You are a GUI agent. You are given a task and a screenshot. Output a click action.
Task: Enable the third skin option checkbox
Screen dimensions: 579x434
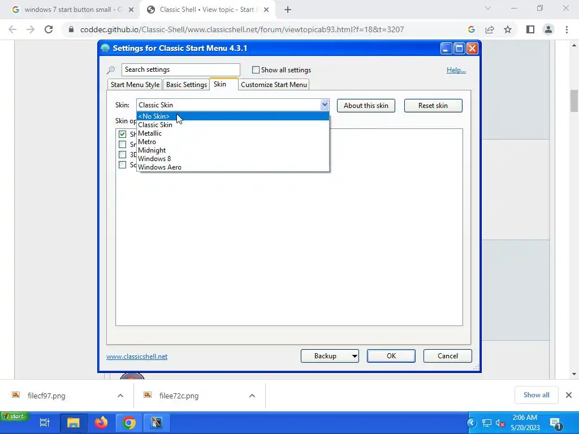122,155
